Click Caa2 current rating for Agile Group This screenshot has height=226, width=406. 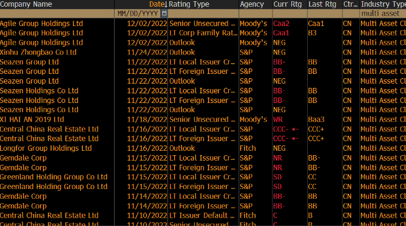(281, 24)
